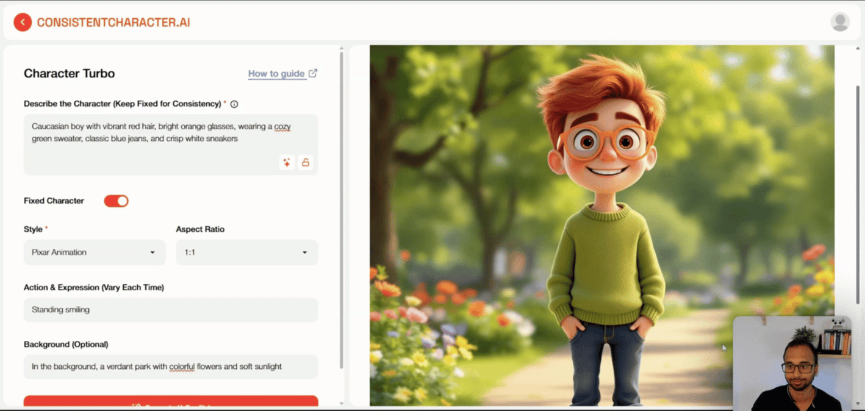
Task: Open the user profile avatar
Action: tap(840, 21)
